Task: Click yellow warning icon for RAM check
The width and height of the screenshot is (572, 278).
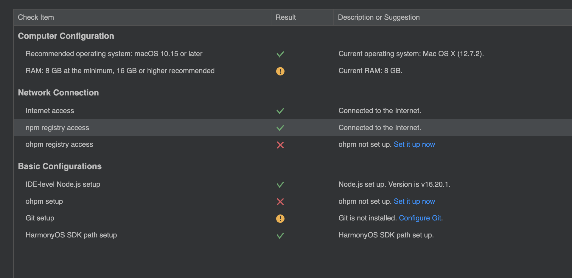Action: [280, 71]
